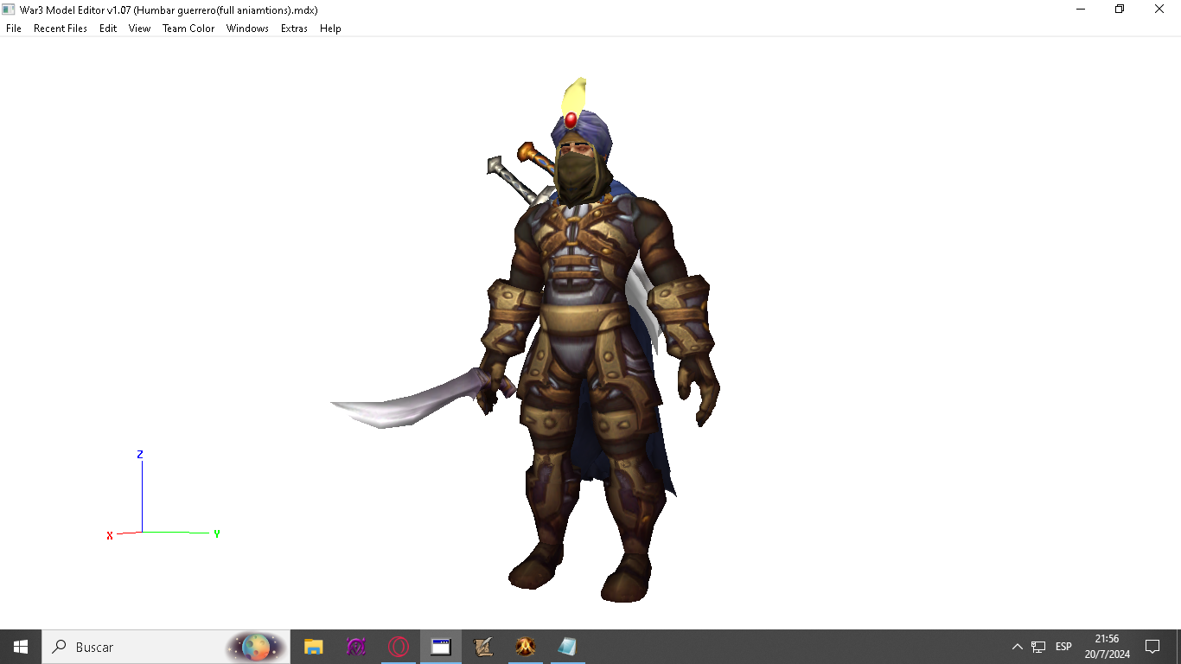1181x664 pixels.
Task: Open the File menu
Action: coord(13,29)
